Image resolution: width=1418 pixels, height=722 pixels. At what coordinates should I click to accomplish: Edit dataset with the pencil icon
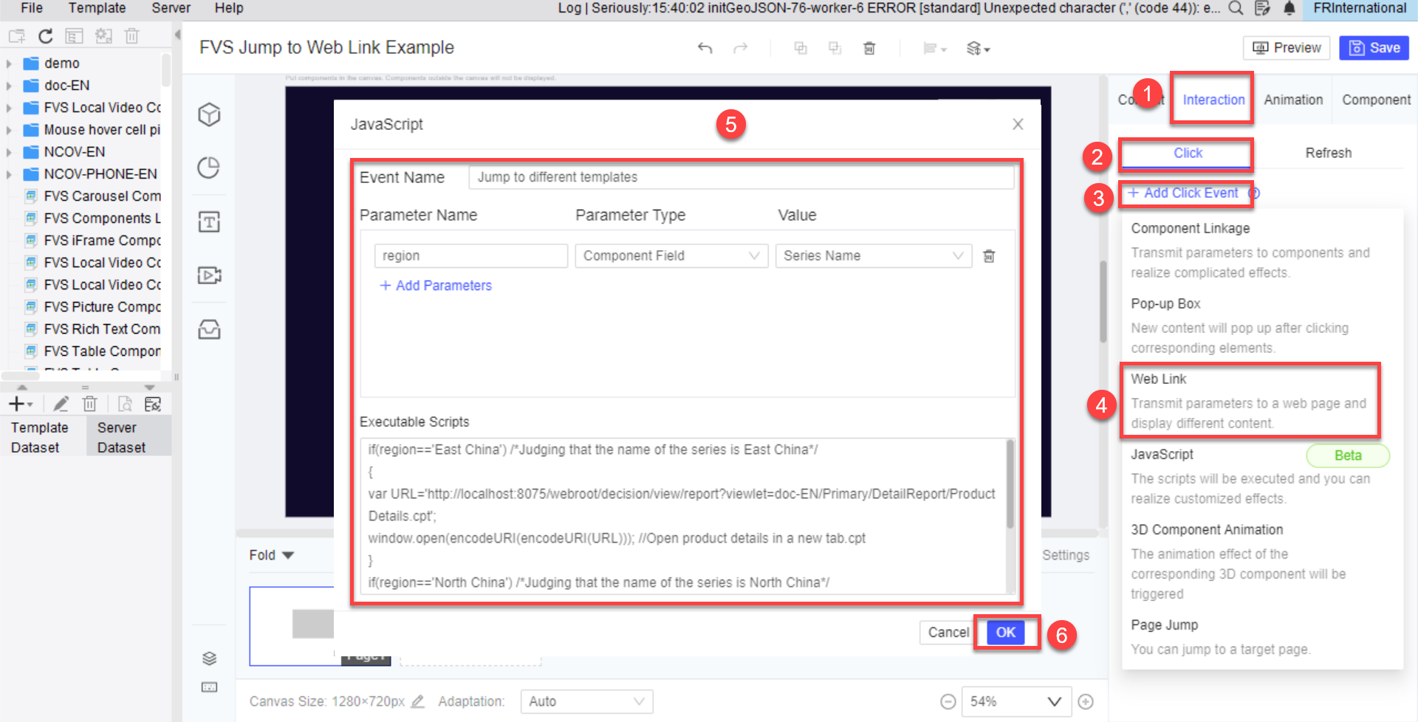(x=61, y=404)
